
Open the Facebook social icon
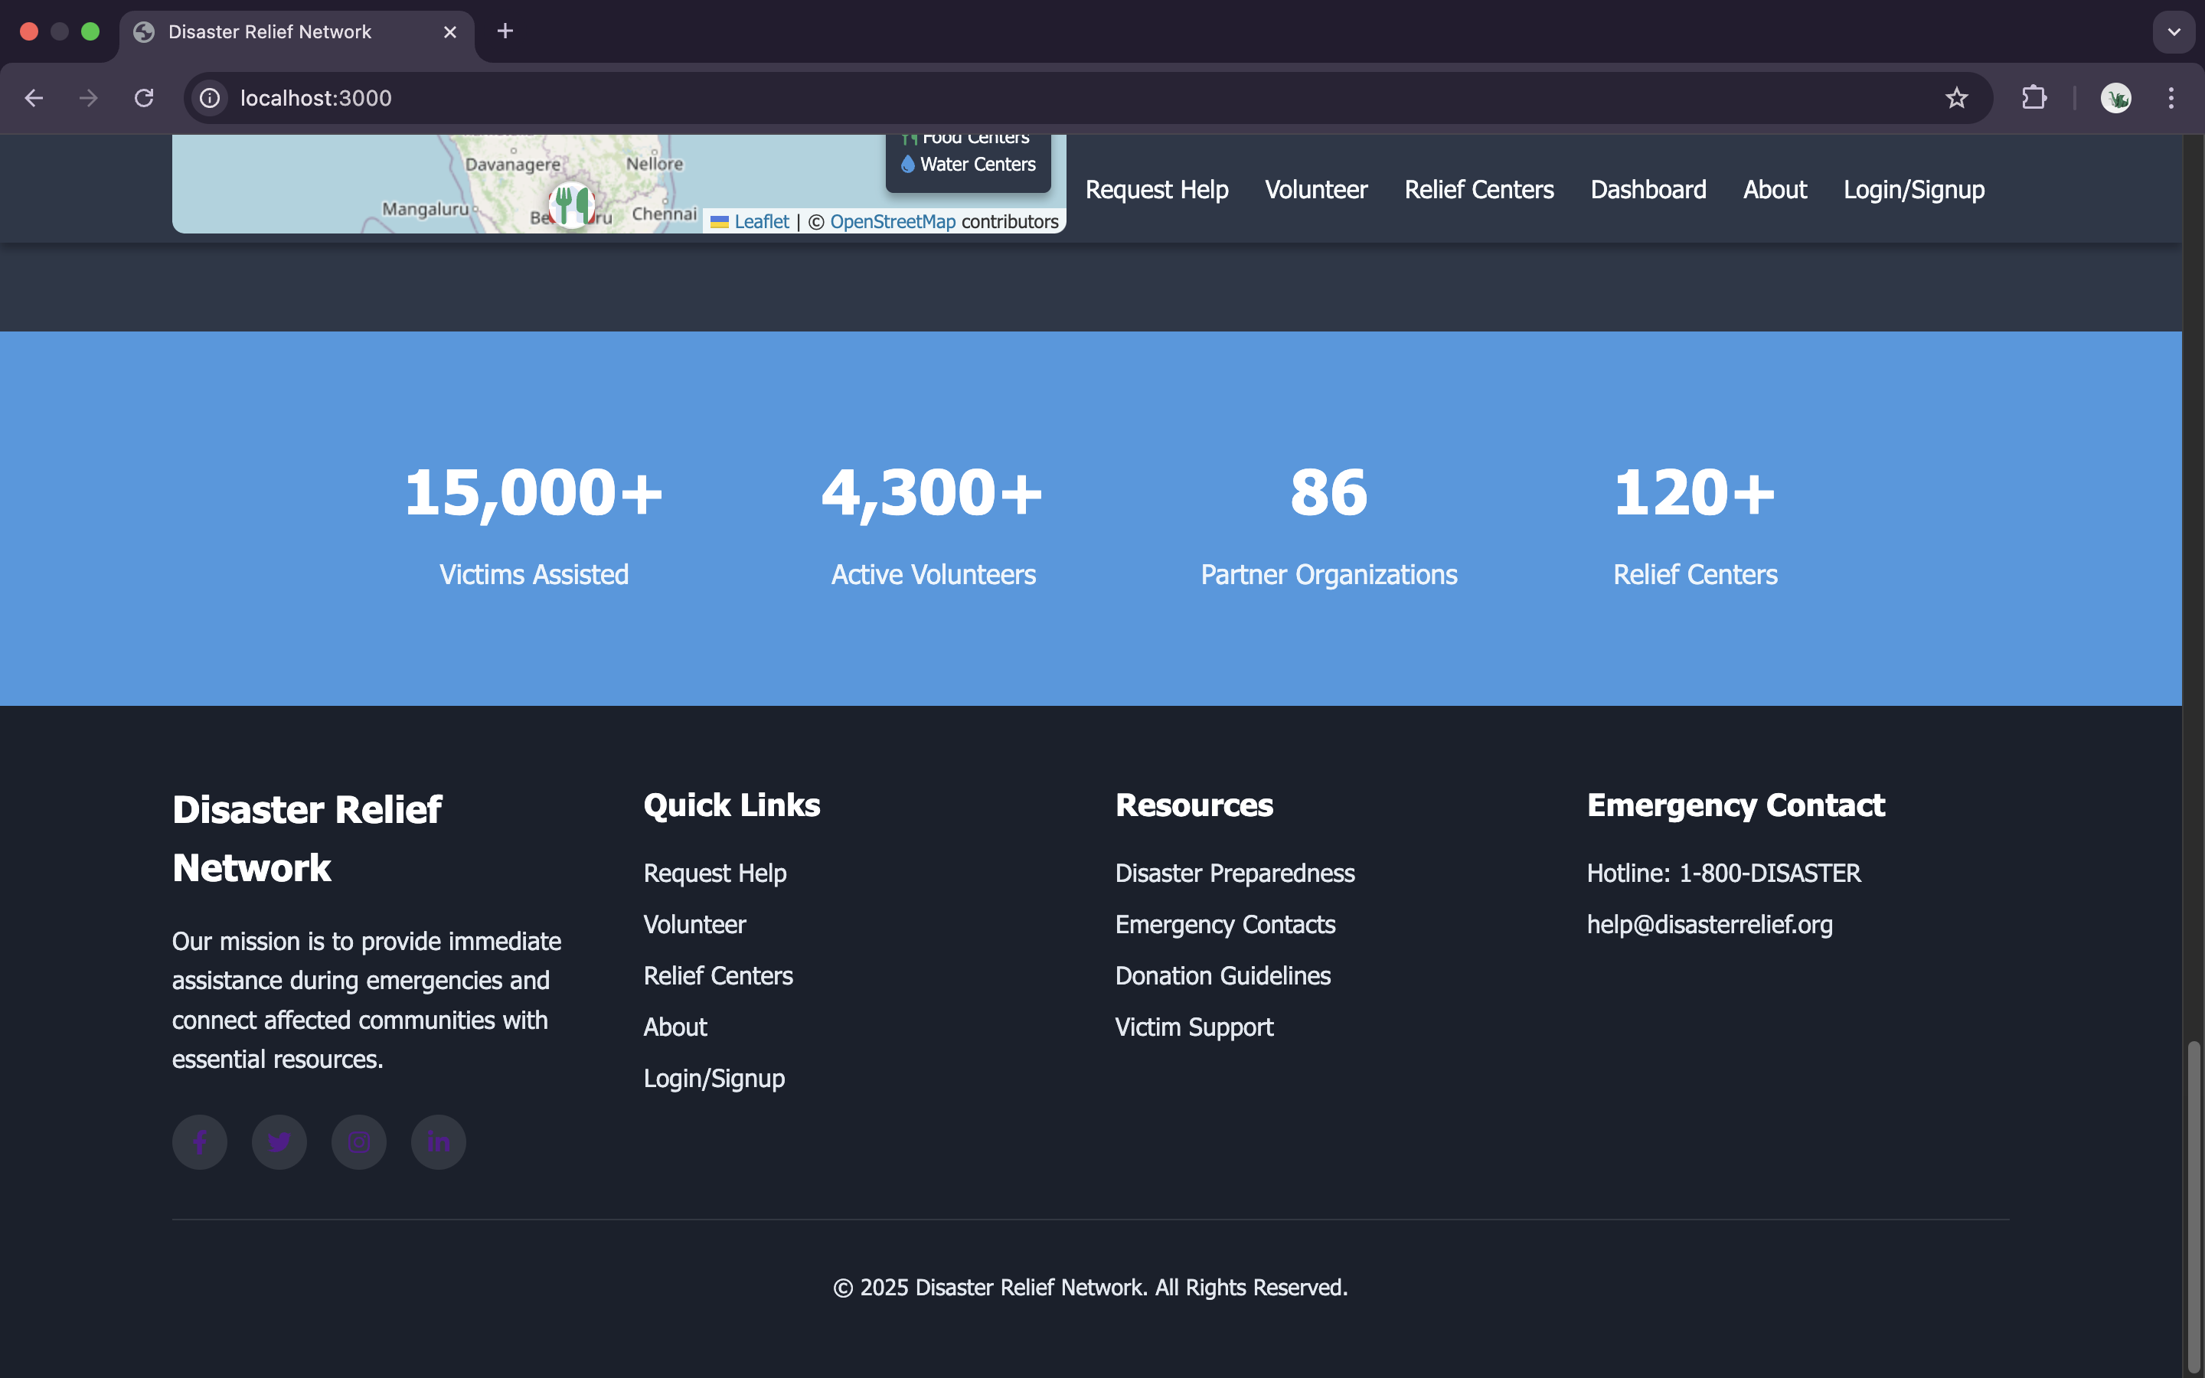click(x=200, y=1142)
